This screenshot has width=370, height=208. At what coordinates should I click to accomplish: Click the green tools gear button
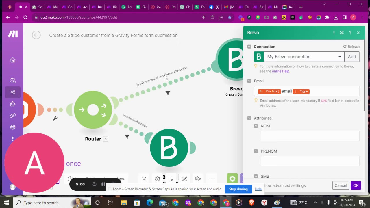pyautogui.click(x=232, y=179)
